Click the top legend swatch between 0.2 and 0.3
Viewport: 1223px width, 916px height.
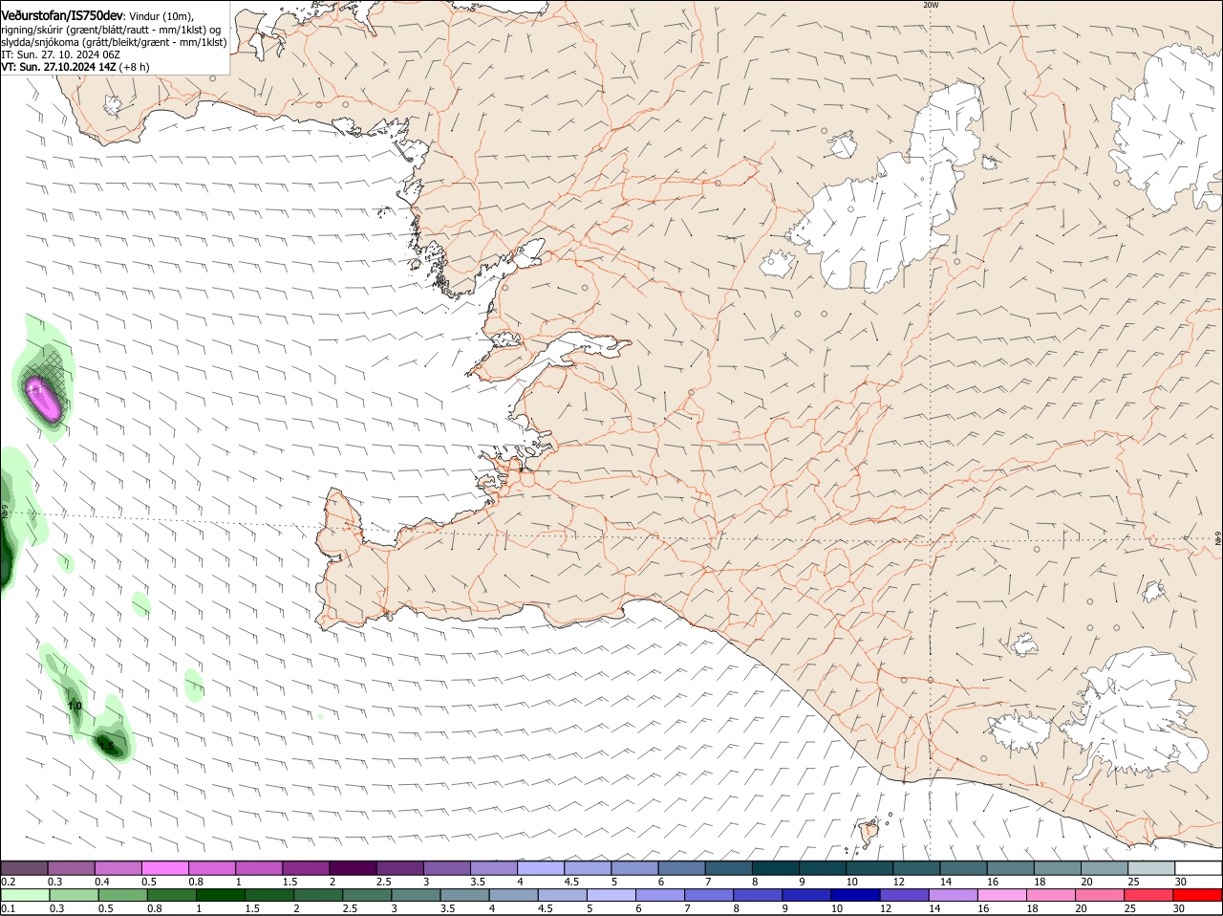[x=25, y=867]
